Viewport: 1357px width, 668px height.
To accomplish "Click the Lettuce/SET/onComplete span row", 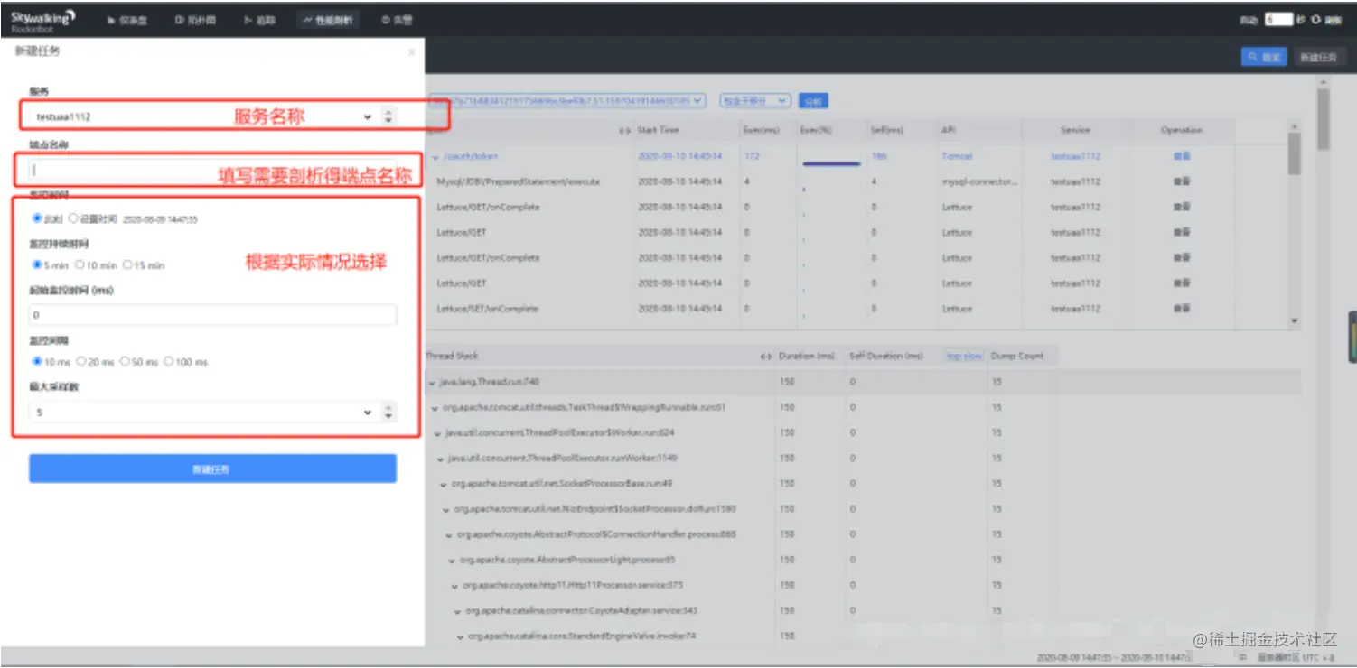I will point(488,309).
